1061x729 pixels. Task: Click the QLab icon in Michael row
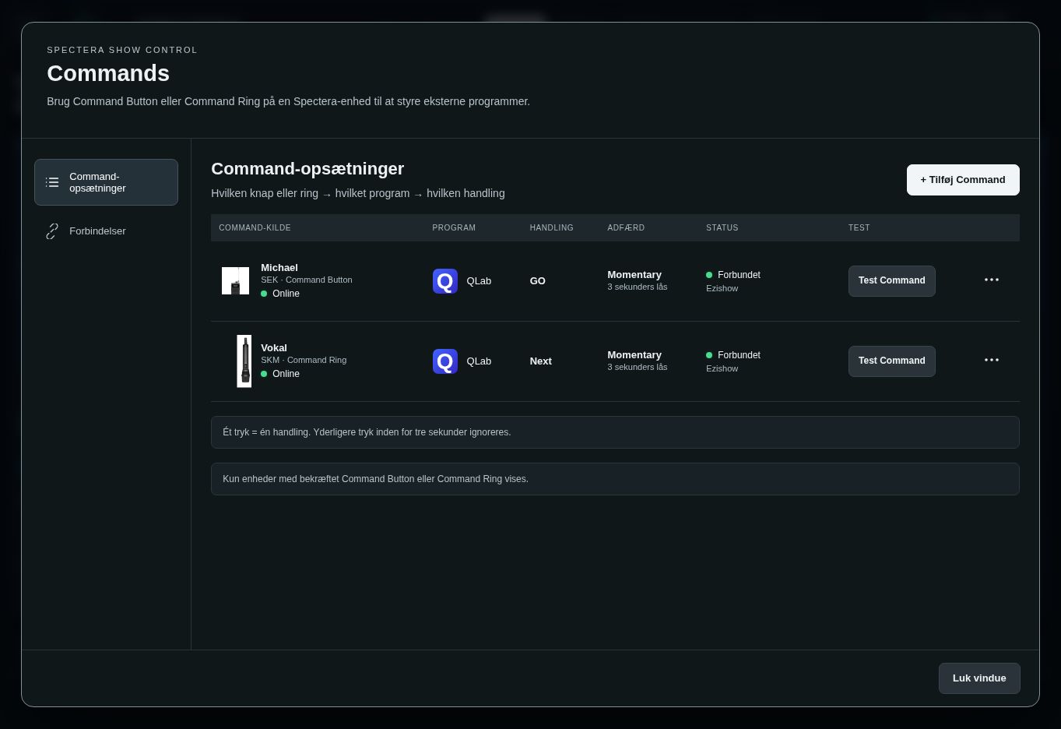pos(445,281)
